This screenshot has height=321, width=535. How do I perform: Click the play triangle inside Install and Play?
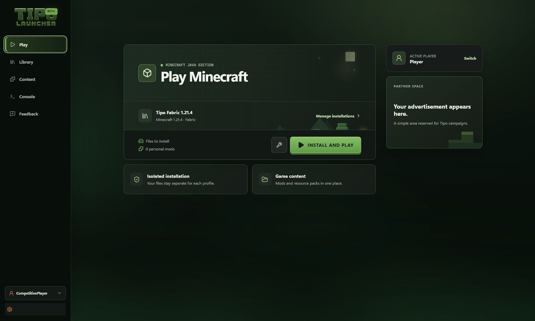[301, 145]
